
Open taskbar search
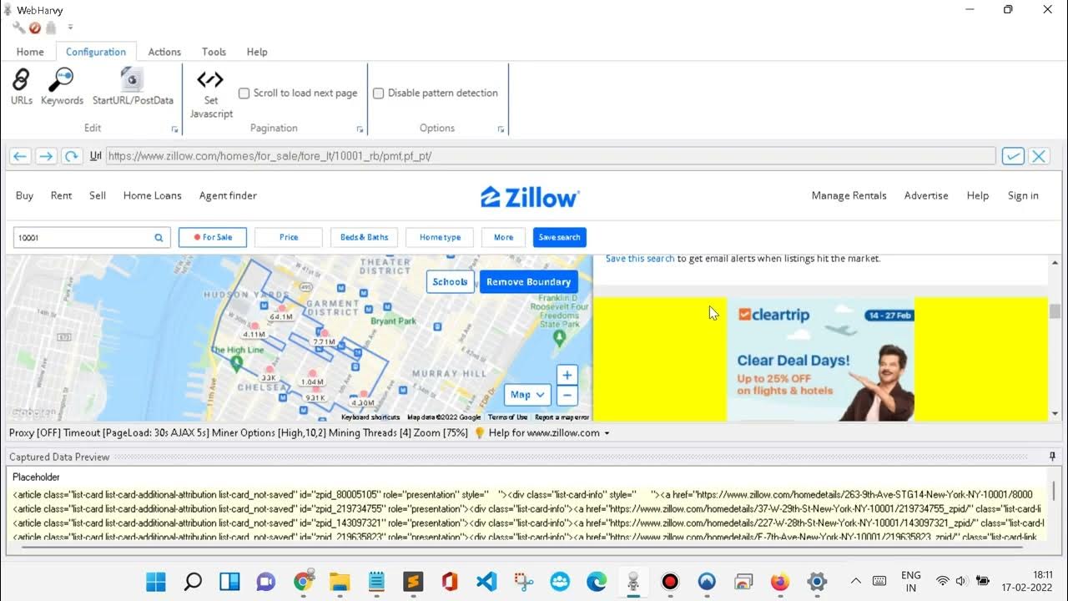[x=193, y=581]
